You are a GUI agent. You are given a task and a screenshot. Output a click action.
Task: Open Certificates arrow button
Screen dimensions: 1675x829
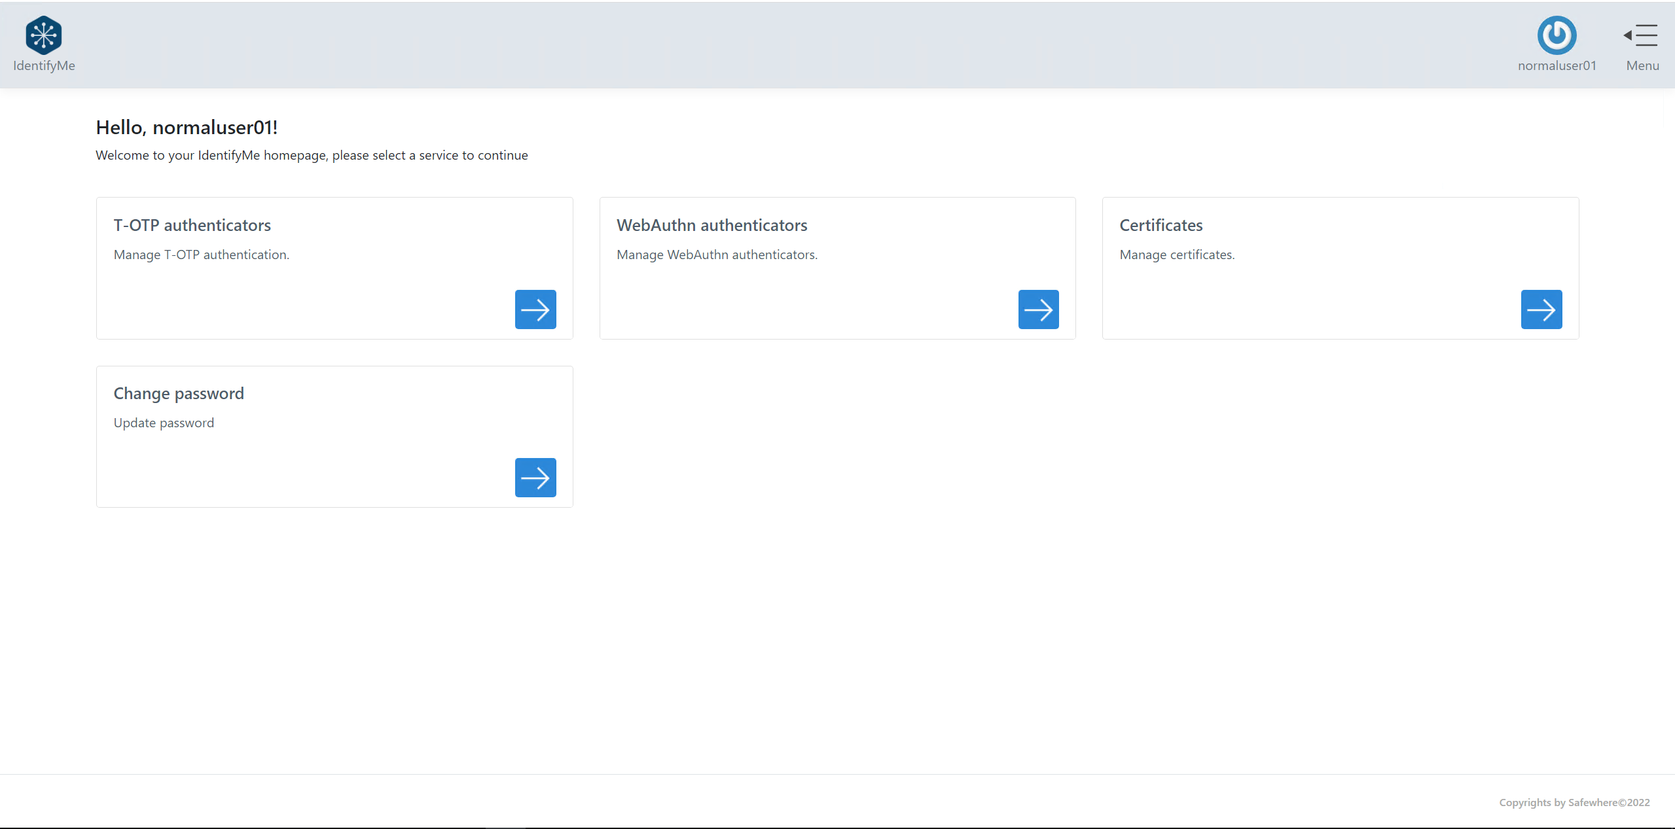tap(1541, 309)
